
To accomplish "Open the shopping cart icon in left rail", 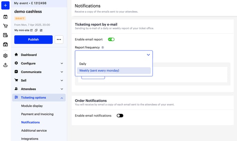I will coord(5,26).
